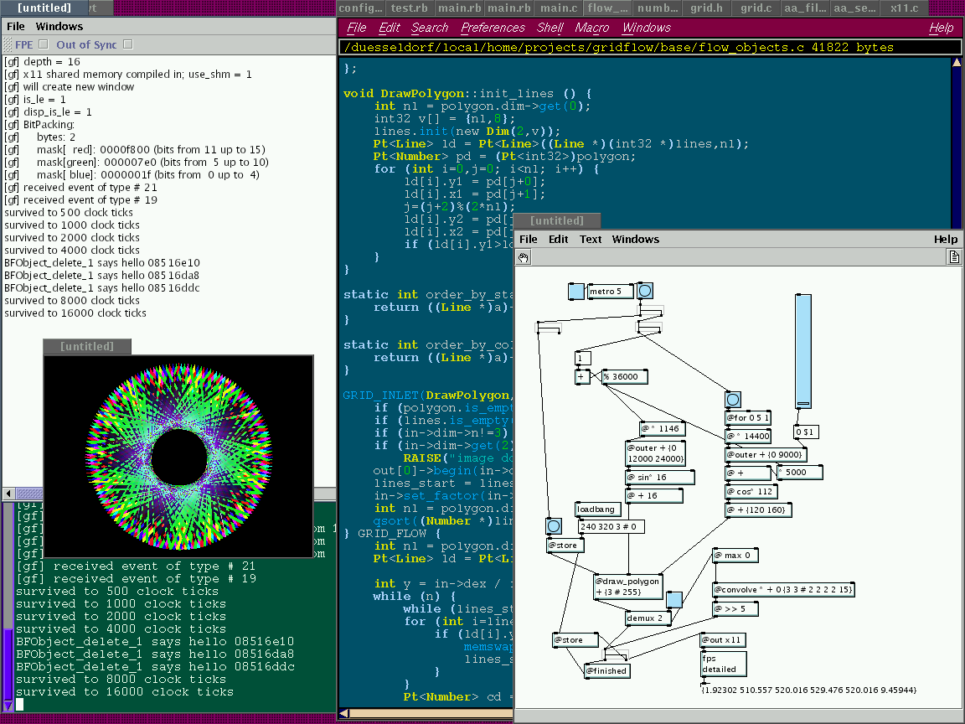Screen dimensions: 965x724
Task: Open the Search menu in the code editor
Action: 430,28
